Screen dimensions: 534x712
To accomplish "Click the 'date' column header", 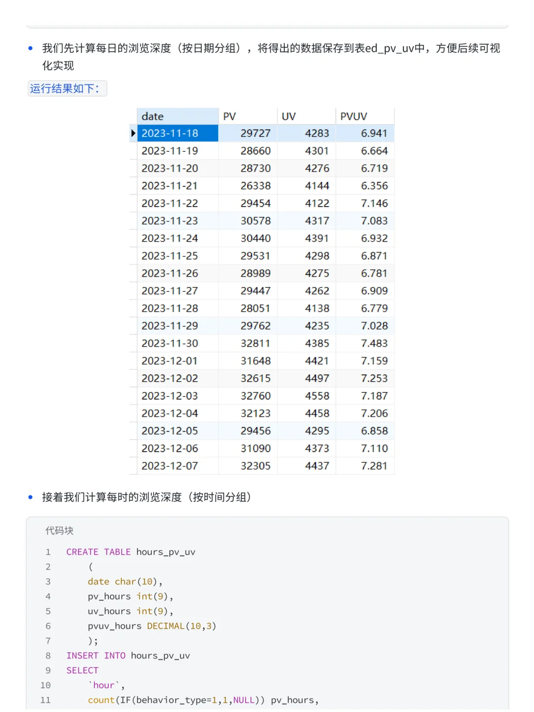I will pos(152,116).
